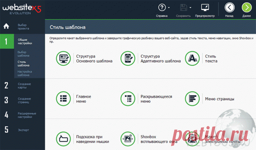Open Структура Основного шаблона icon
256x150 pixels.
pyautogui.click(x=63, y=59)
